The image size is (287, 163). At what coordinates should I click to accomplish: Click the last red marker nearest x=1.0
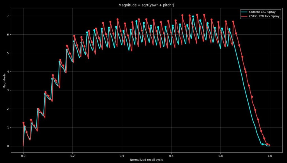(x=268, y=144)
